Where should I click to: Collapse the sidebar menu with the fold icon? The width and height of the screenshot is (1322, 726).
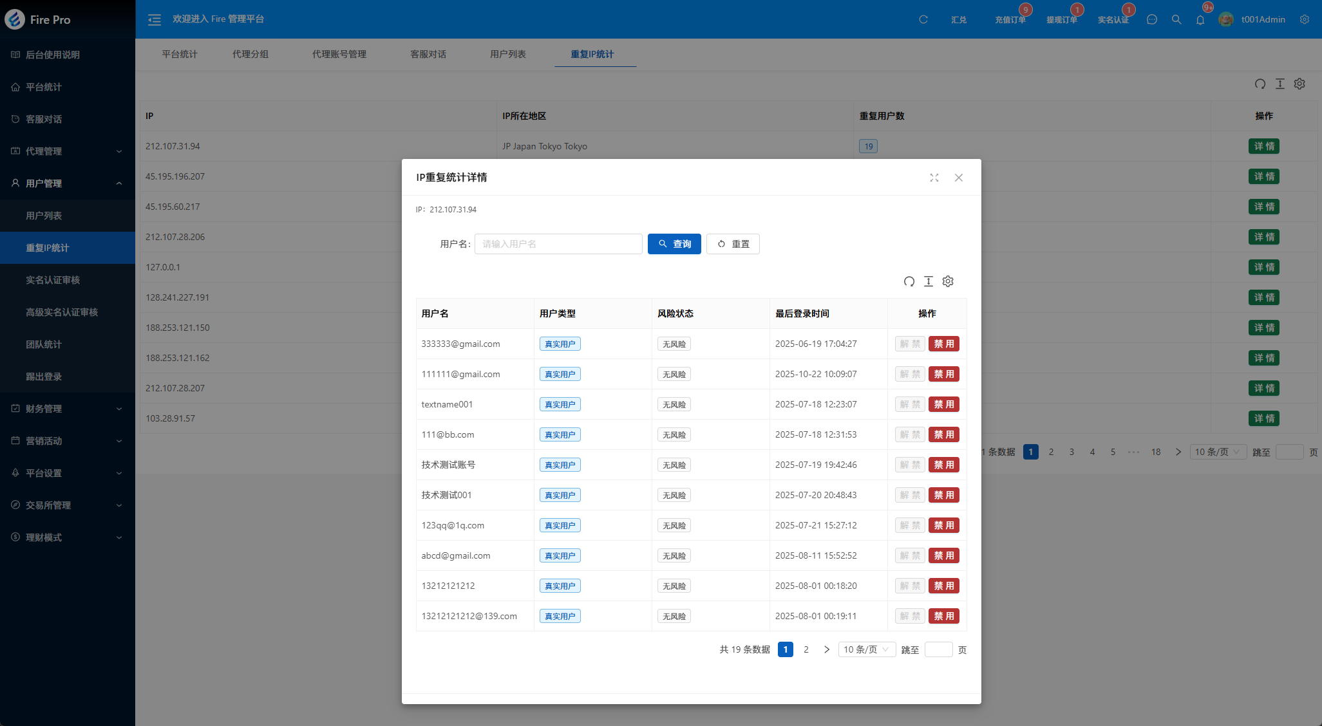pyautogui.click(x=155, y=20)
